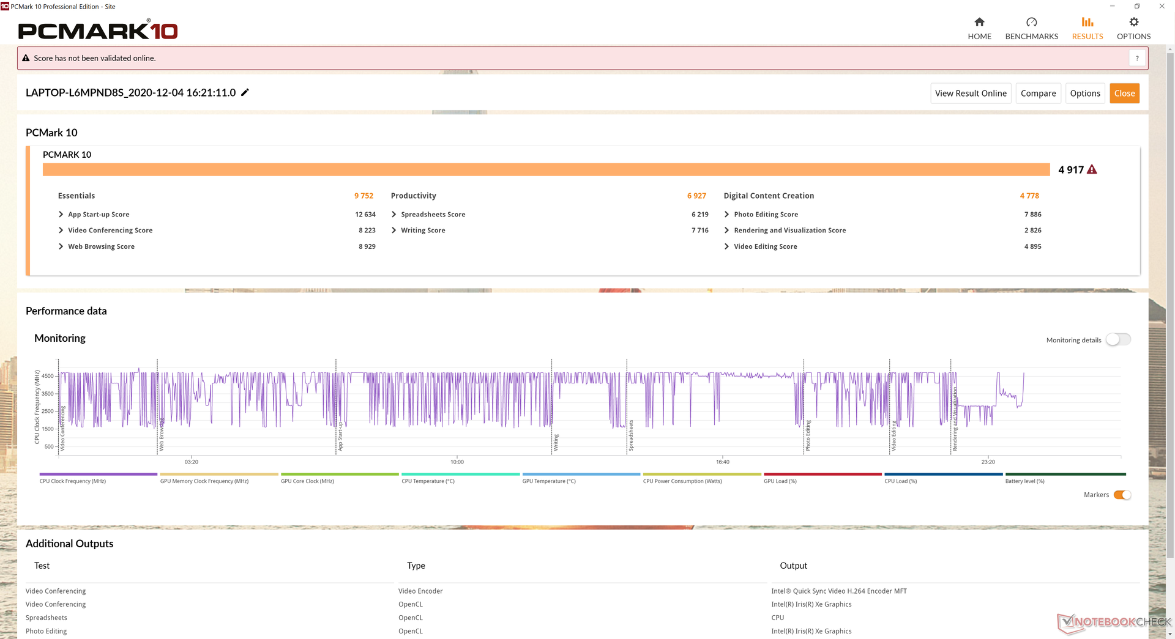Screen dimensions: 1175x639
Task: Click the PCMark 10 logo
Action: [x=98, y=30]
